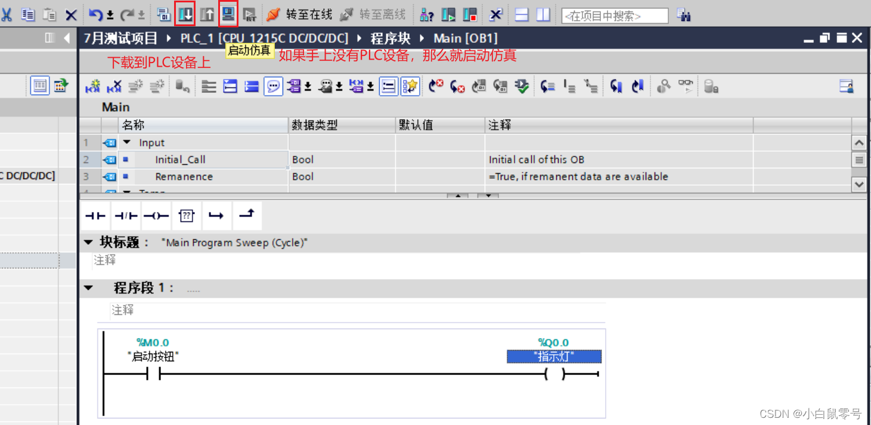Screen dimensions: 871x425
Task: Click Main [OB1] in the breadcrumb
Action: (466, 39)
